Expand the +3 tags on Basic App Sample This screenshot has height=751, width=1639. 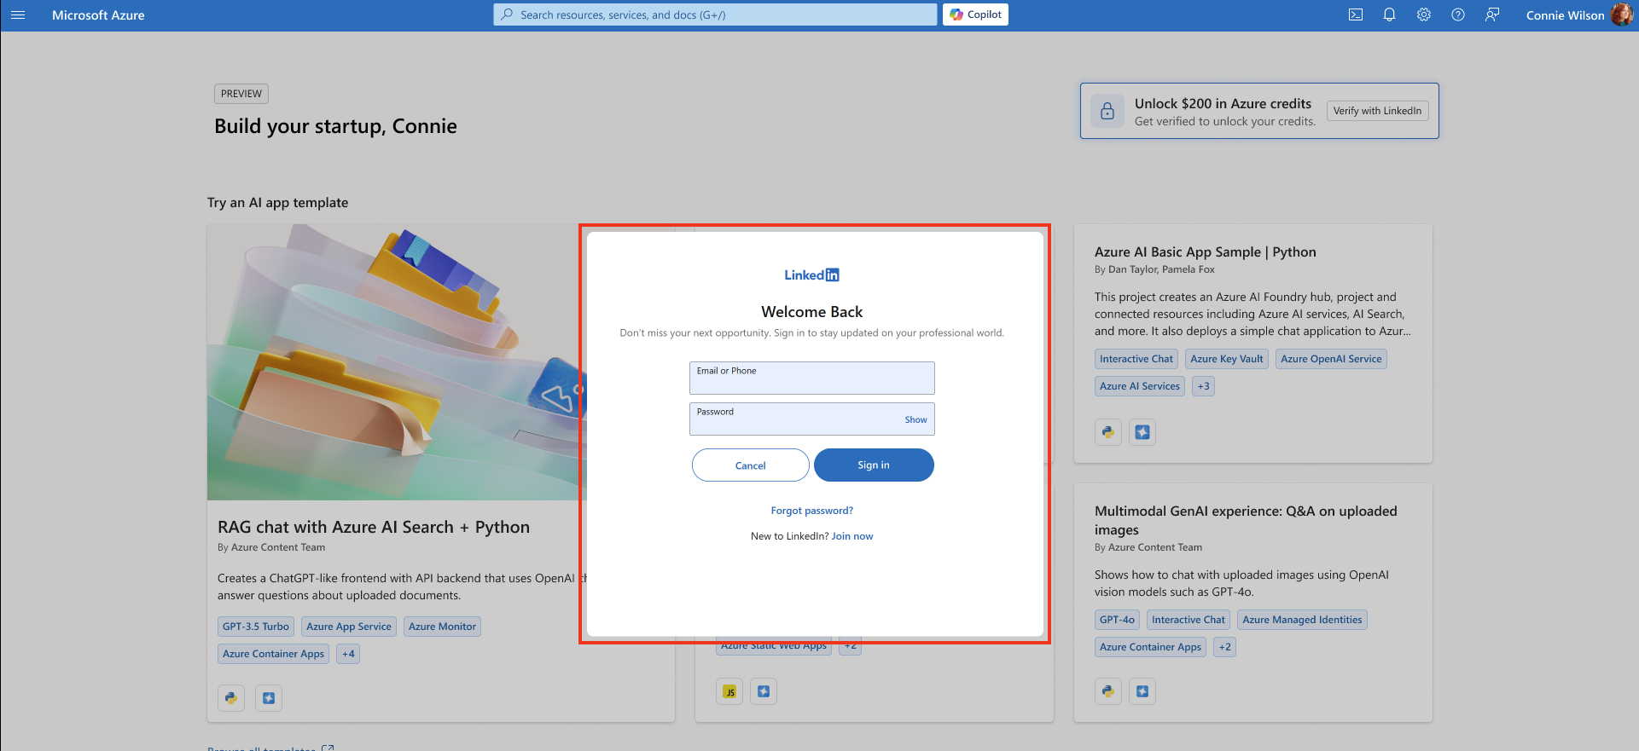click(1203, 386)
